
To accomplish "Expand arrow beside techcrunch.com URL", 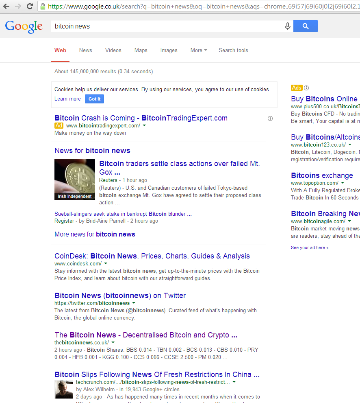I will click(x=234, y=382).
